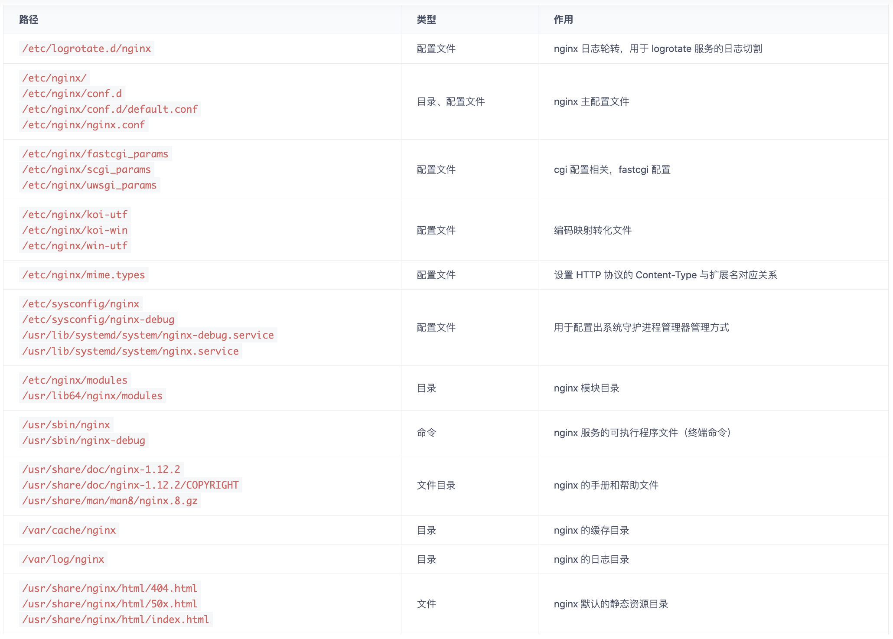Click the '目录、配置文件' type cell
This screenshot has height=639, width=893.
point(451,101)
